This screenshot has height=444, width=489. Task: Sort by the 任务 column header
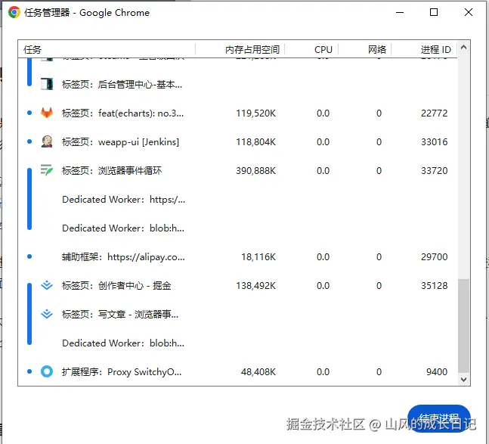pyautogui.click(x=107, y=49)
